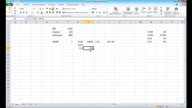Click the fx insert function button
Screen dimensions: 192x108
pyautogui.click(x=35, y=19)
